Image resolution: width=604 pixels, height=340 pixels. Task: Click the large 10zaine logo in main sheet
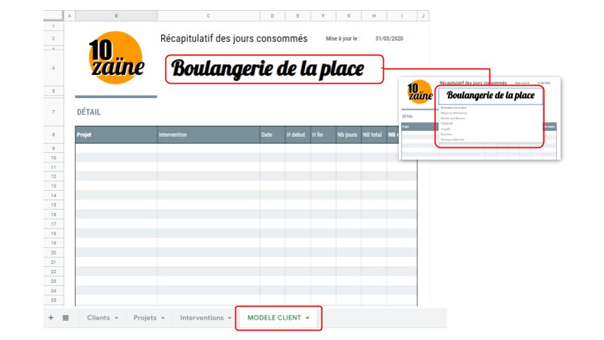pyautogui.click(x=116, y=58)
